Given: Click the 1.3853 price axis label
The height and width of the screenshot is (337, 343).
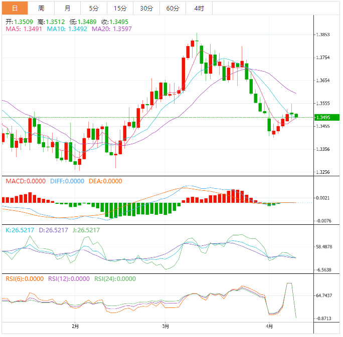Looking at the screenshot, I should (323, 35).
